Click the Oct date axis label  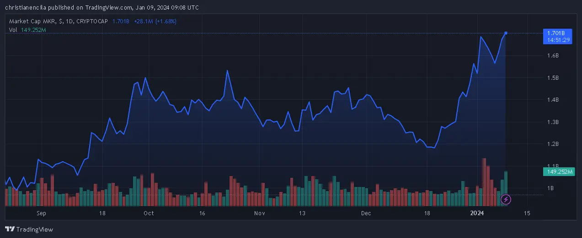(149, 213)
